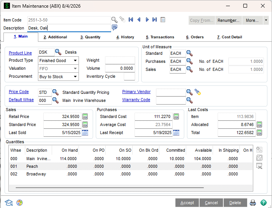Click the Cancel button
This screenshot has width=272, height=208.
pyautogui.click(x=211, y=203)
